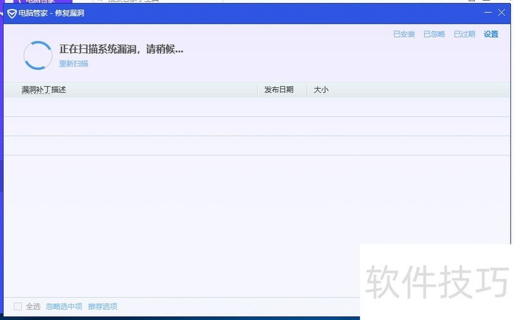The image size is (514, 320).
Task: Minimize the 修复漏洞 window
Action: click(x=486, y=12)
